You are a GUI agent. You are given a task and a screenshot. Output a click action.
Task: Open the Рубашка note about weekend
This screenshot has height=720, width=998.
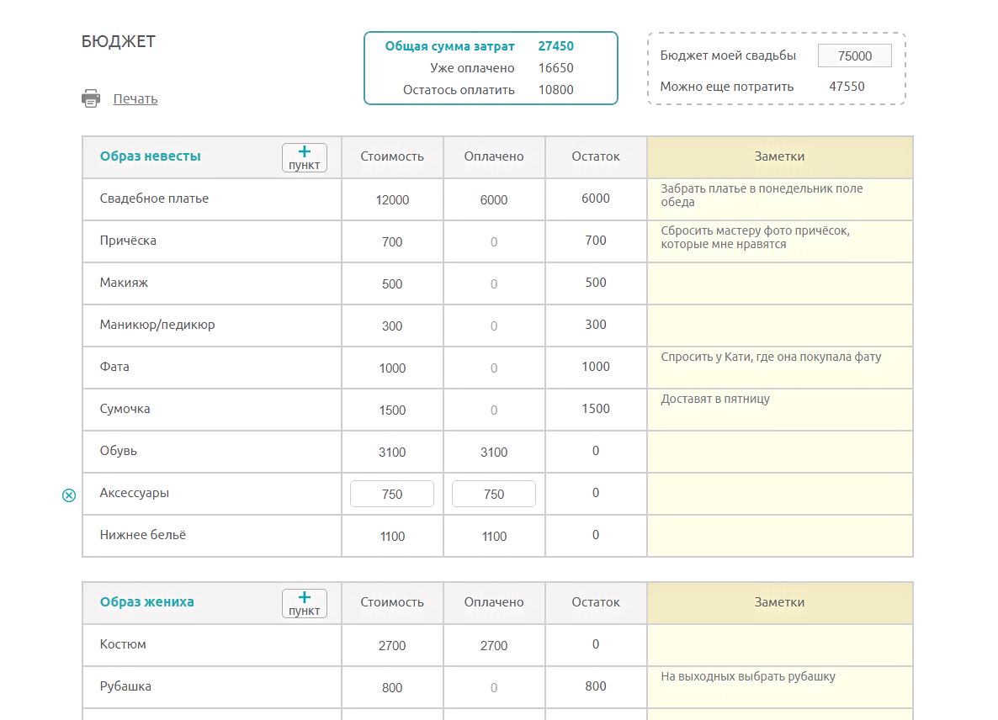tap(780, 687)
